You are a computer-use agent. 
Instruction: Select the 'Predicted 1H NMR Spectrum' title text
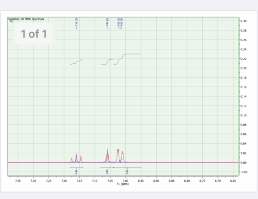click(x=26, y=19)
